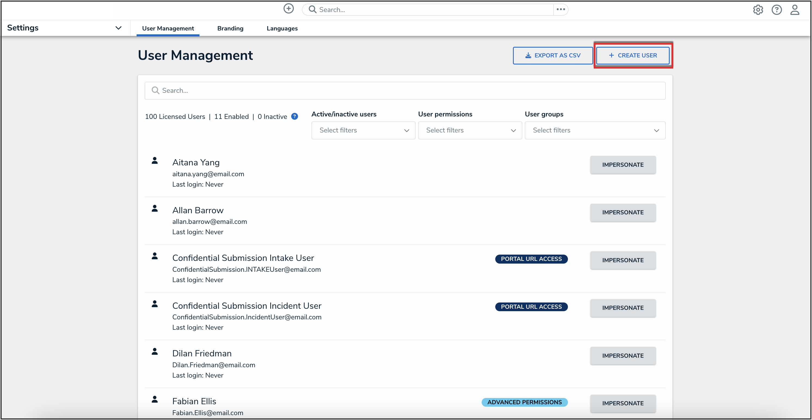Image resolution: width=812 pixels, height=420 pixels.
Task: Open Fabian Ellis user entry
Action: click(194, 401)
